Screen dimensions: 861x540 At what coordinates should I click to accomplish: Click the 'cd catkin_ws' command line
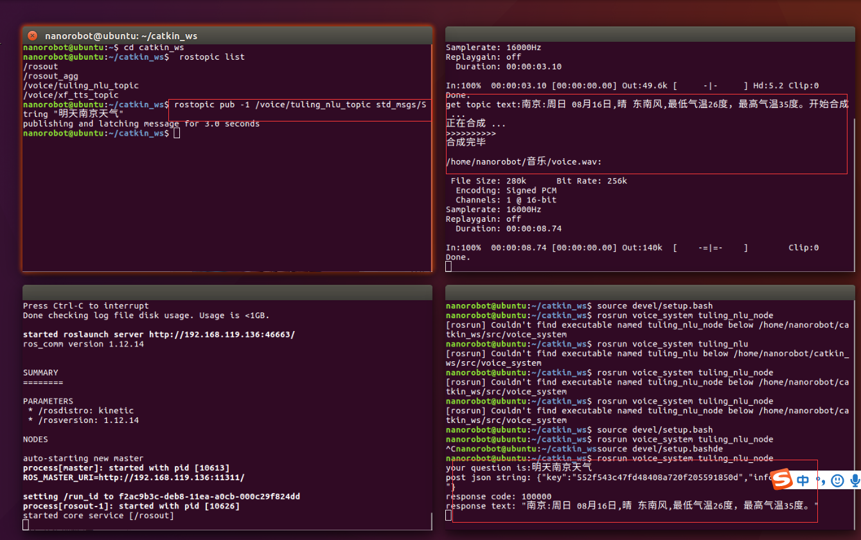click(x=154, y=48)
